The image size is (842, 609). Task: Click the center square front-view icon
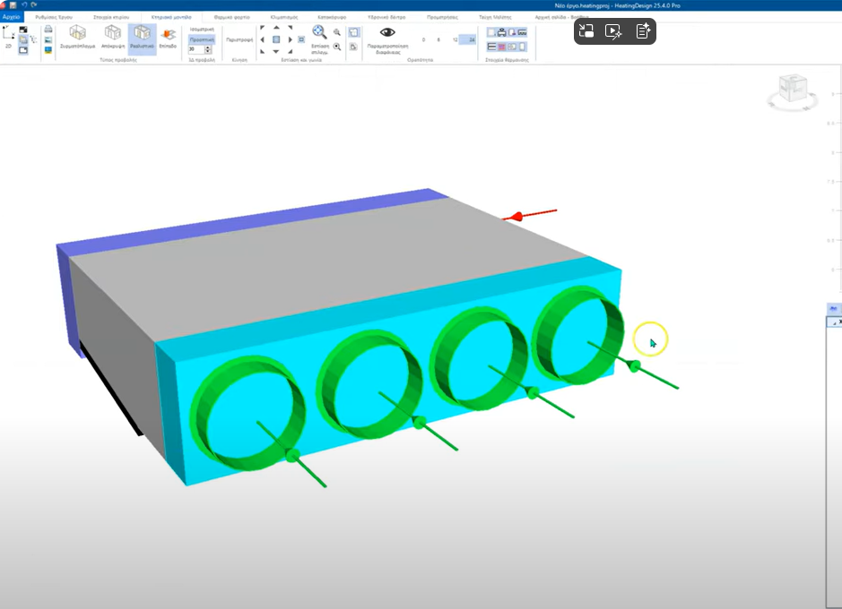(276, 39)
